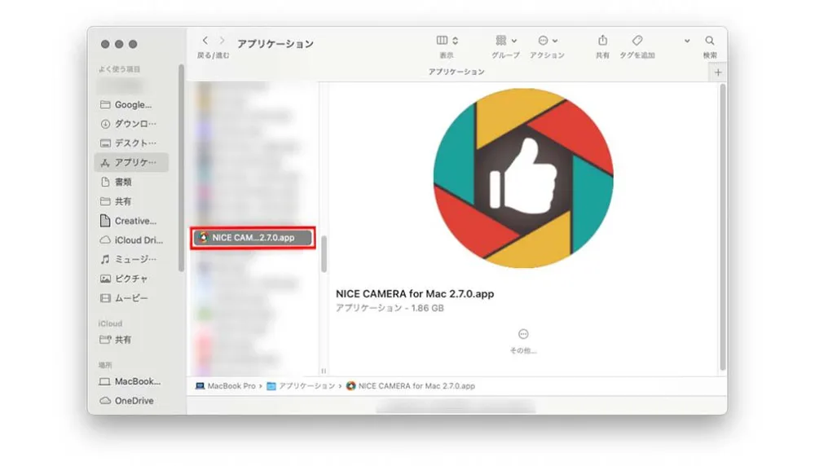Open Movies (ムービー) in sidebar
Viewport: 815px width, 466px height.
click(x=133, y=298)
